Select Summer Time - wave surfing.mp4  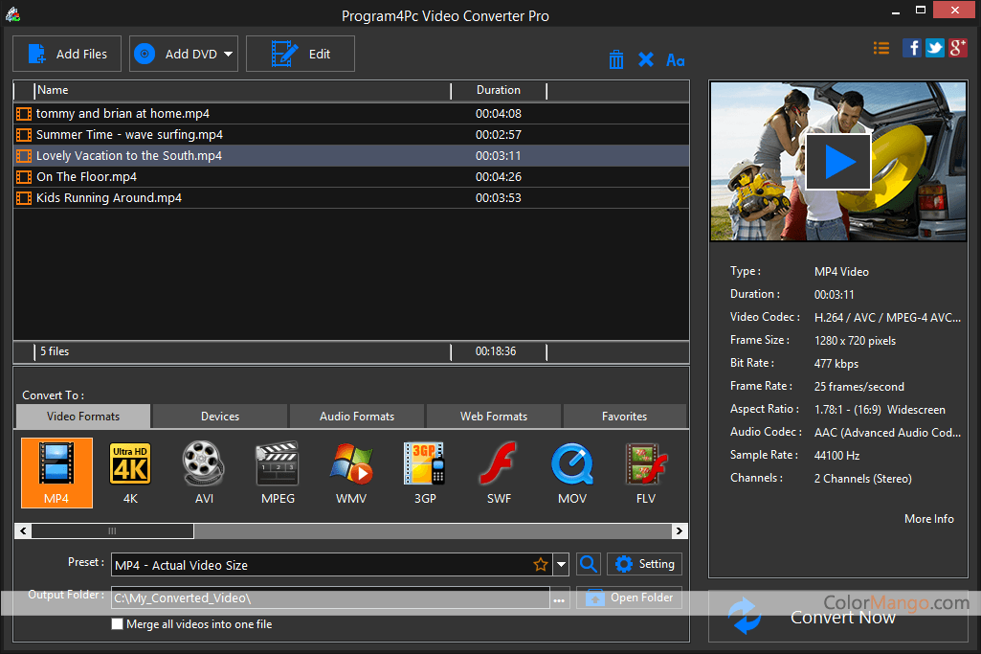click(x=351, y=135)
